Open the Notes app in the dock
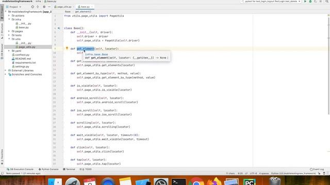Screen dimensions: 330x185 125,181
